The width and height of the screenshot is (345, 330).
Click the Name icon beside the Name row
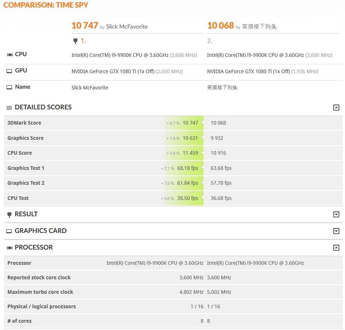pos(9,87)
